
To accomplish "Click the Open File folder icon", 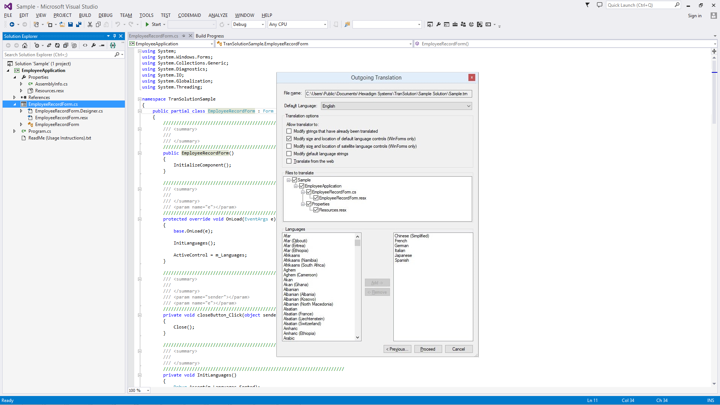I will (x=62, y=24).
